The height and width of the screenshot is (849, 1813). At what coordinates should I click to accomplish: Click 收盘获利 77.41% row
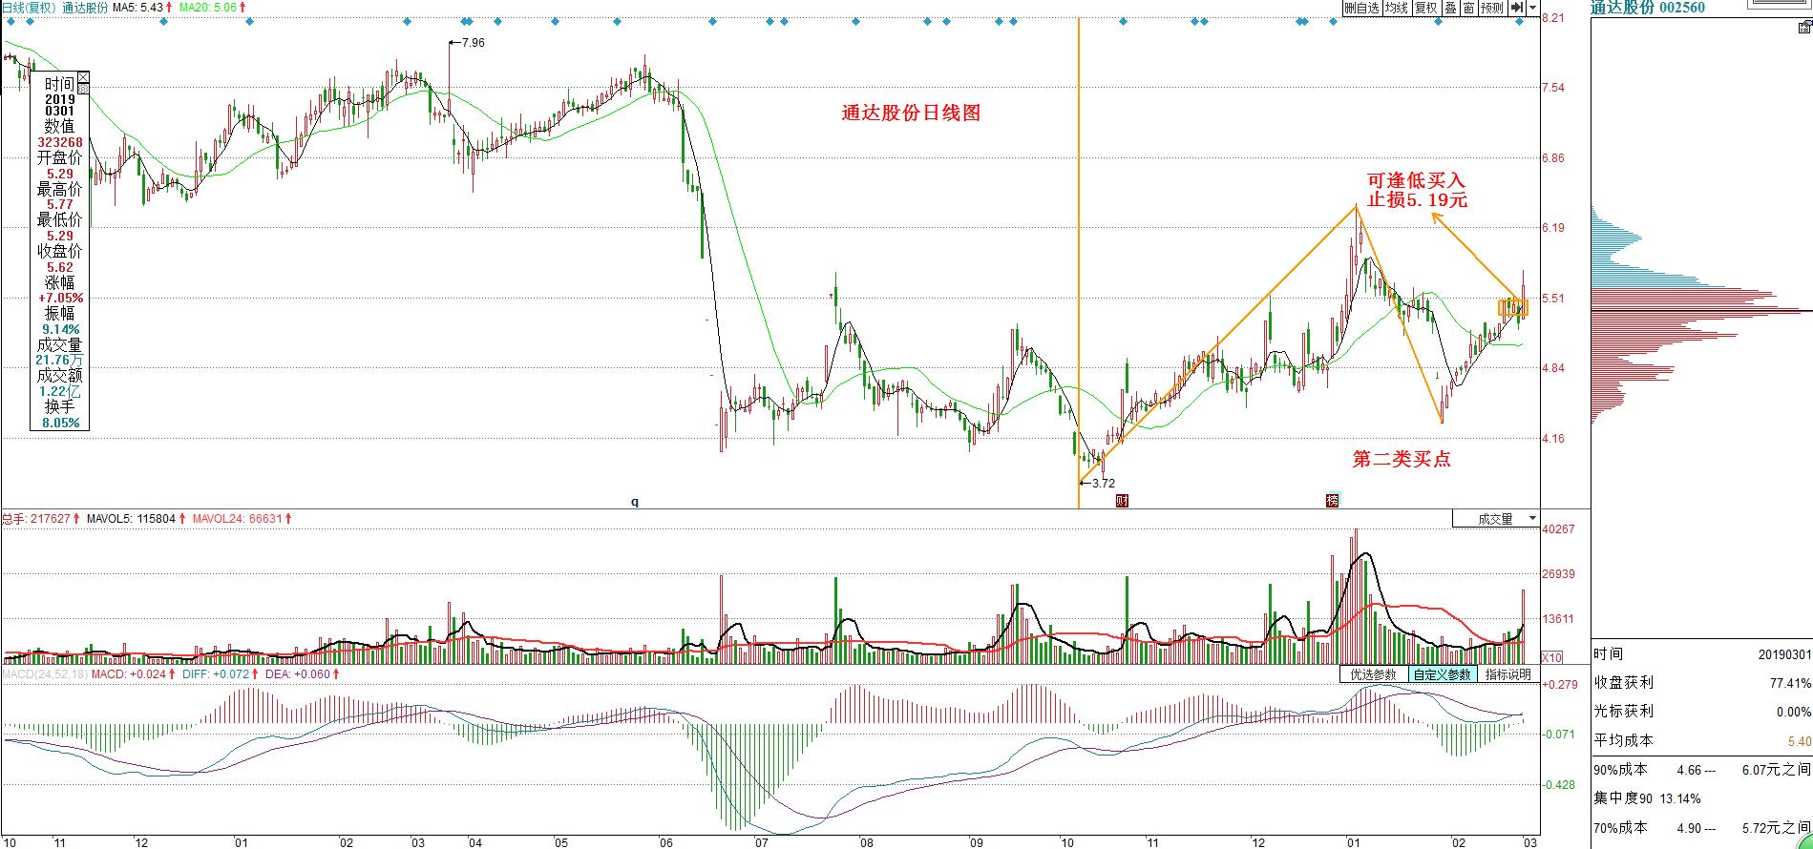(1701, 683)
